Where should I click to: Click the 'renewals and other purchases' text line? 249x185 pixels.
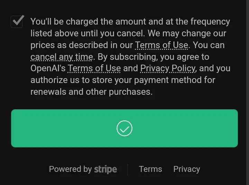(x=91, y=92)
